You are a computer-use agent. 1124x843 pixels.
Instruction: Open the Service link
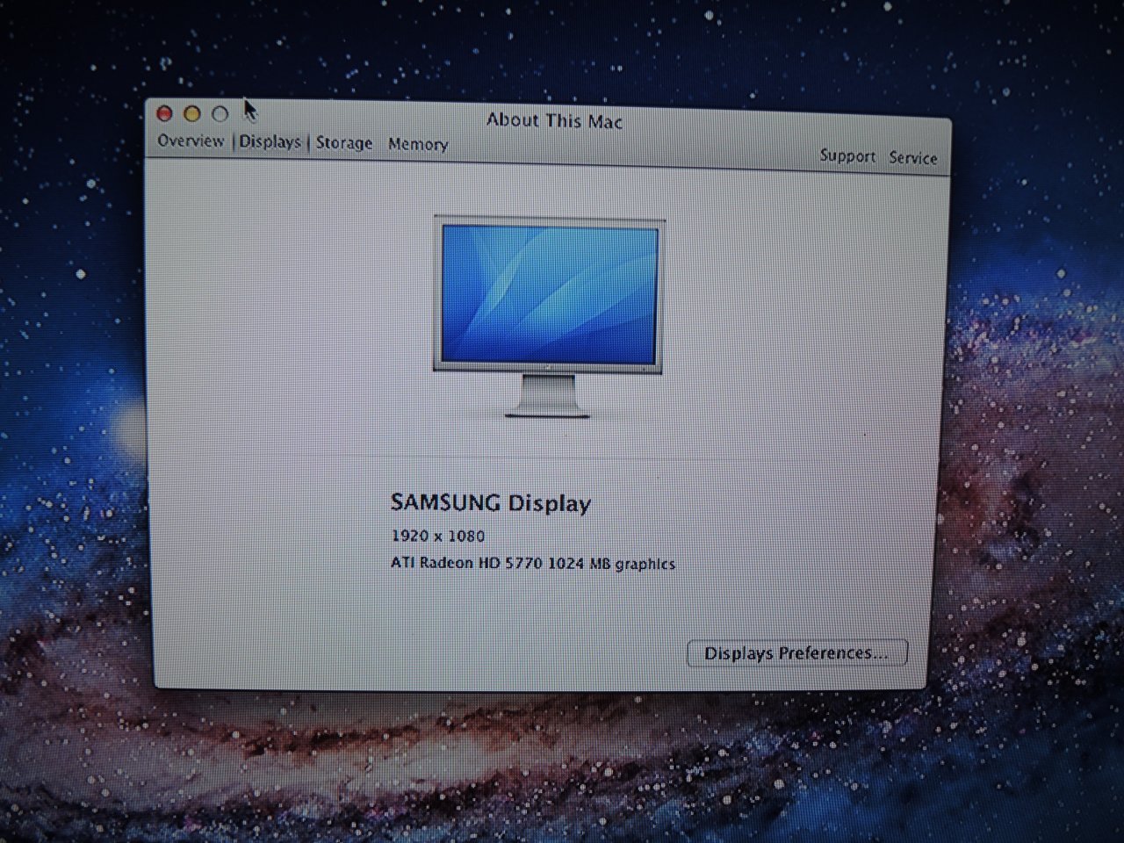pyautogui.click(x=912, y=158)
